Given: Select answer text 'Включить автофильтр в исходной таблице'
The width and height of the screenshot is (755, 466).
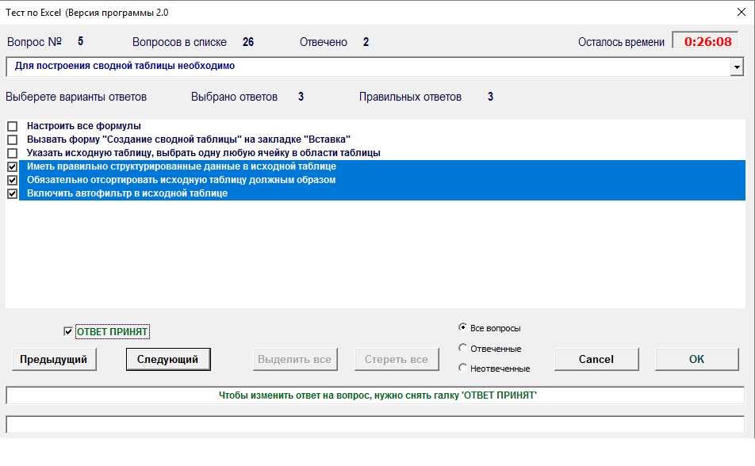Looking at the screenshot, I should 127,193.
